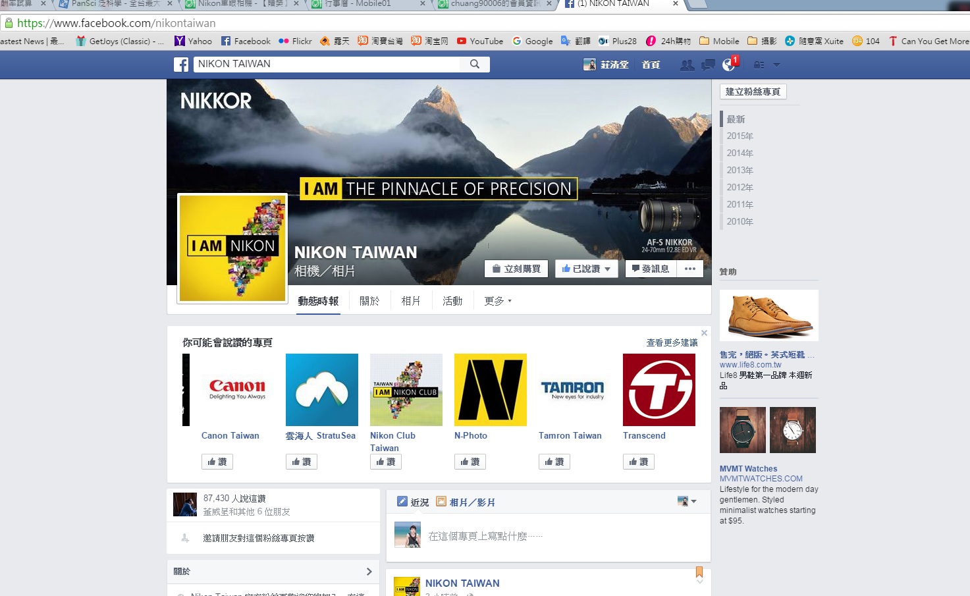This screenshot has height=596, width=970.
Task: Open I AM NIKON profile picture
Action: (232, 248)
